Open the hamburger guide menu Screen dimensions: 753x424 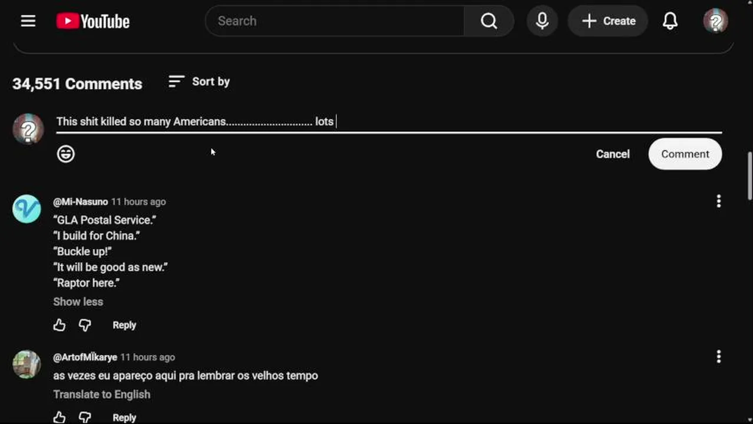(x=28, y=21)
